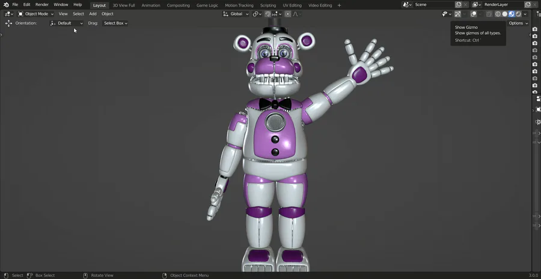Image resolution: width=541 pixels, height=279 pixels.
Task: Open the proportional editing falloff curve
Action: [x=297, y=14]
